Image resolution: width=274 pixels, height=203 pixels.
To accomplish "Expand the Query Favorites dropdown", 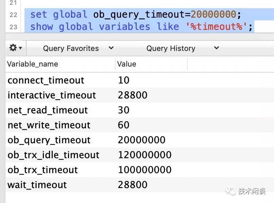I will 78,49.
